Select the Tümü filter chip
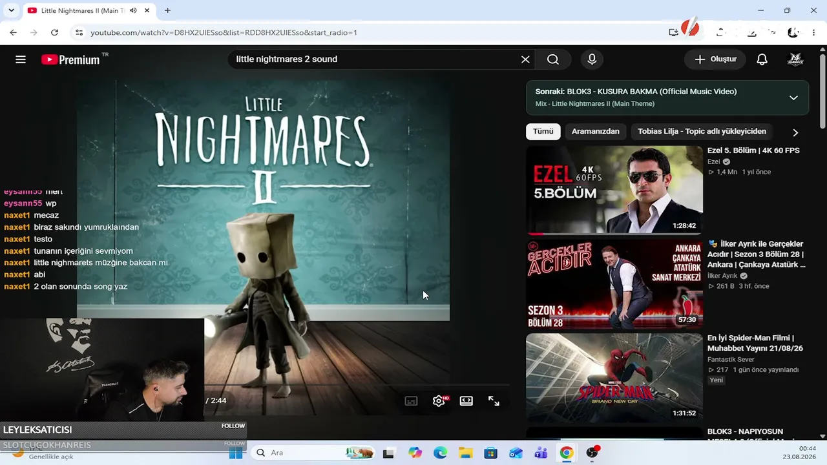This screenshot has width=827, height=465. (543, 131)
